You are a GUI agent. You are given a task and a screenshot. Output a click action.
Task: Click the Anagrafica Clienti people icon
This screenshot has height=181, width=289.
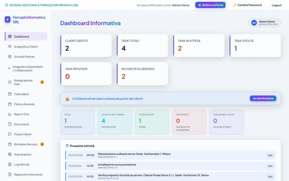tap(10, 46)
